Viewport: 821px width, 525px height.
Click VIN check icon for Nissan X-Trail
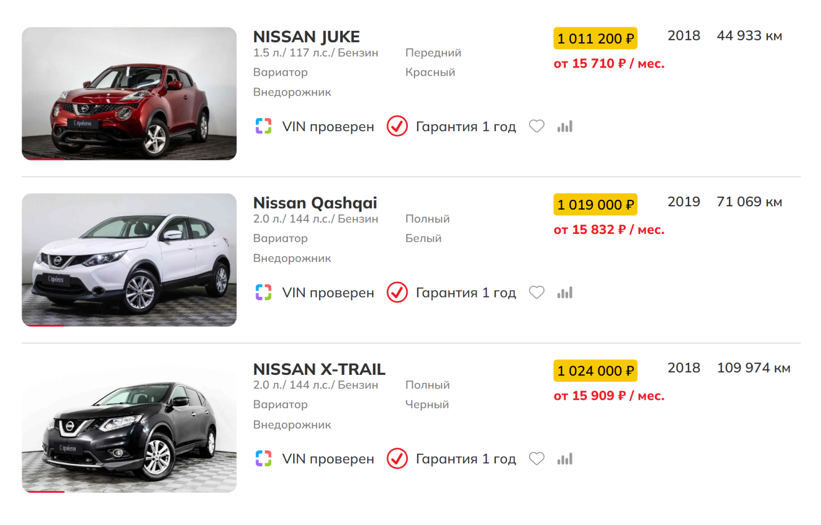point(264,459)
